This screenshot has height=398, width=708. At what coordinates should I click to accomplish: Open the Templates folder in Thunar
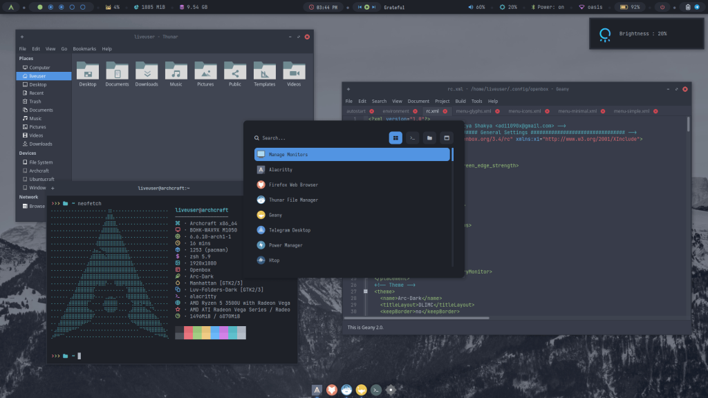click(264, 73)
